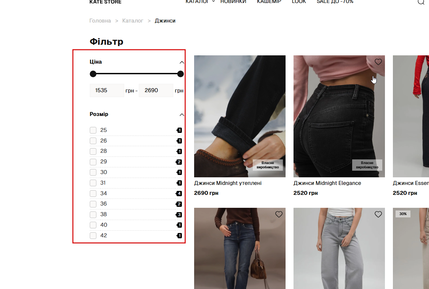The image size is (429, 289).
Task: Open the НОВИНКИ menu item
Action: 233,2
